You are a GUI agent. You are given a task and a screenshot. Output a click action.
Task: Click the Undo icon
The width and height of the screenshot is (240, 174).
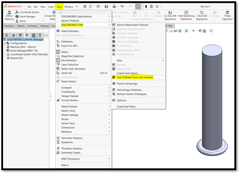122,6
